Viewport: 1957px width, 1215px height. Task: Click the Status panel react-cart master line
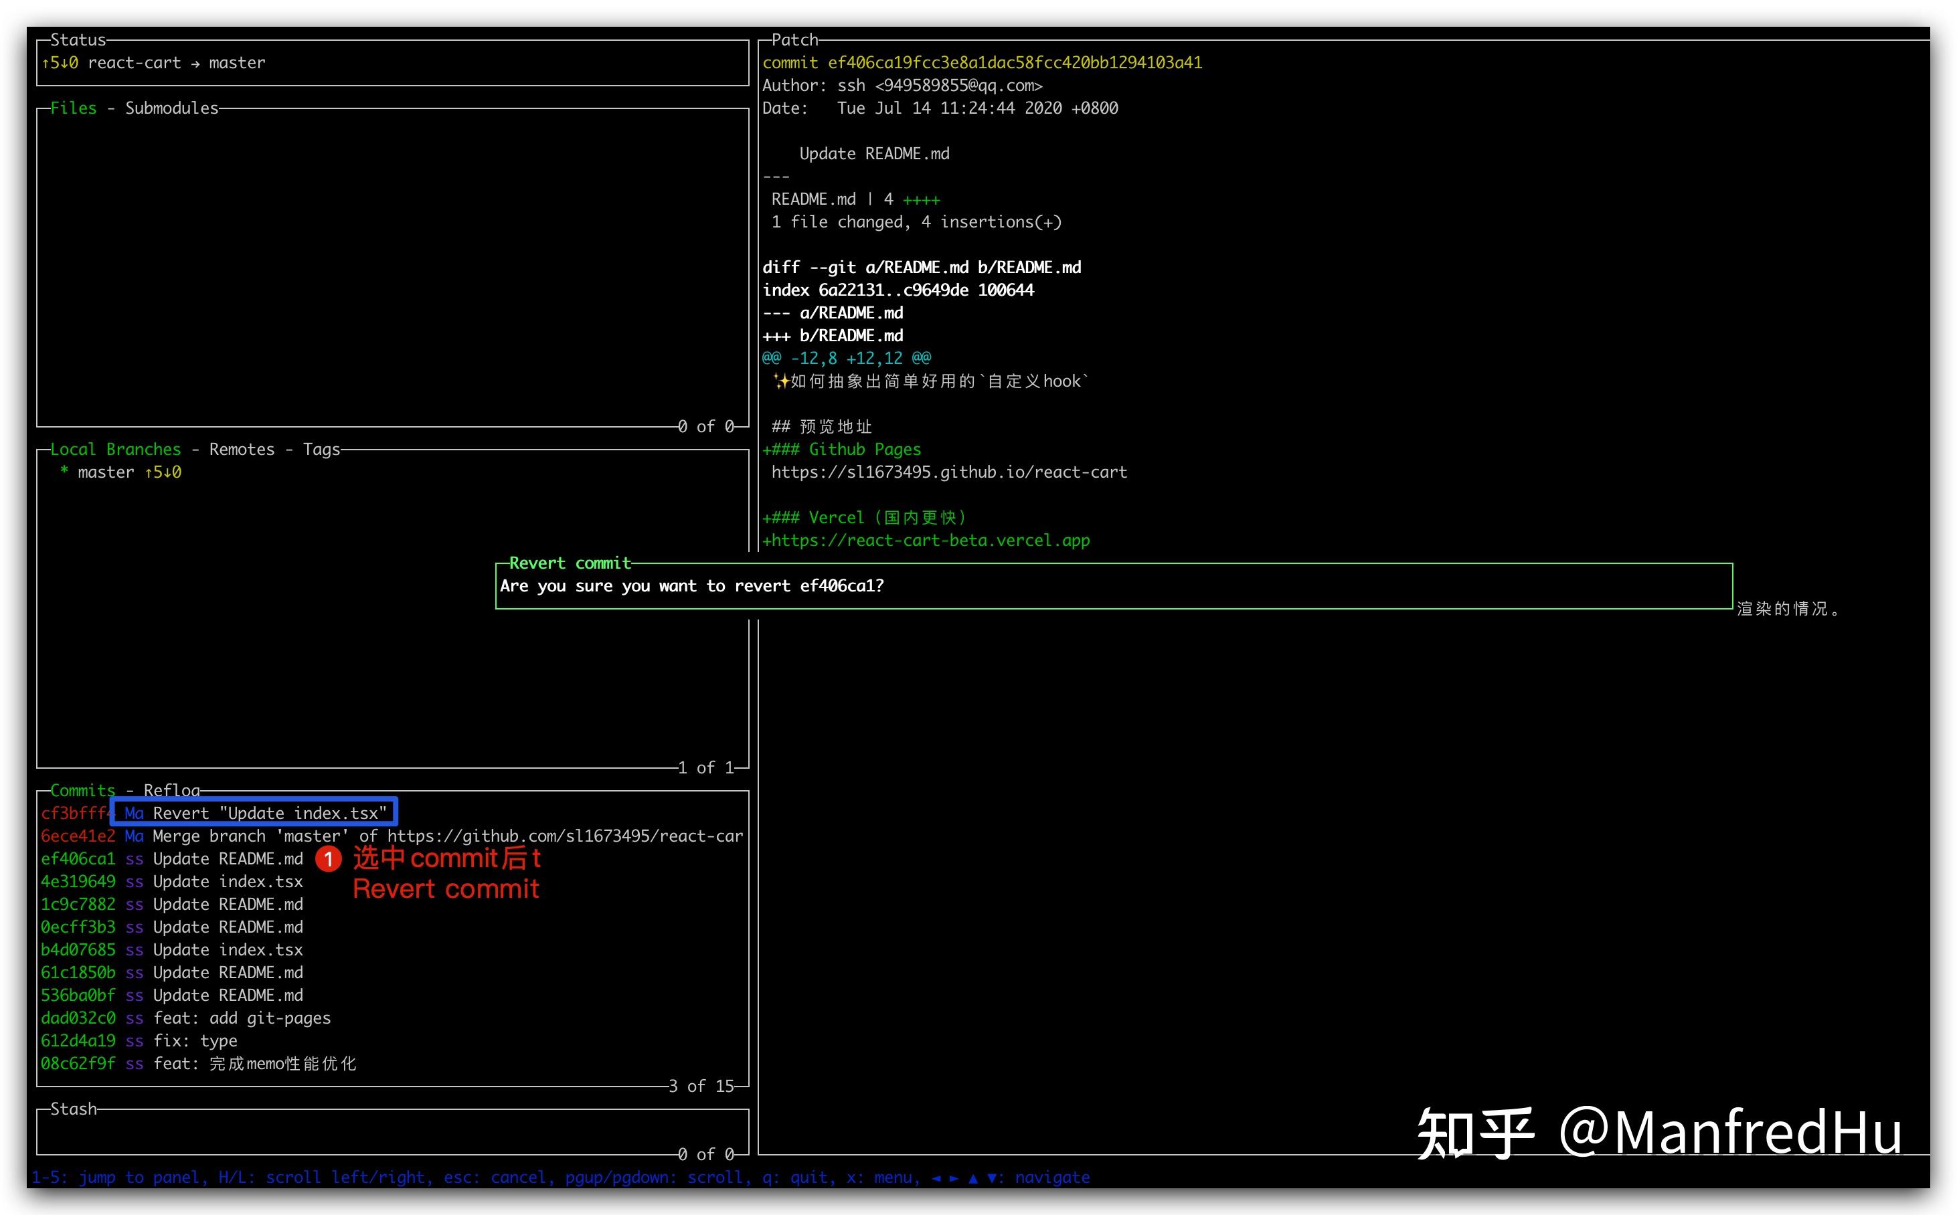click(x=153, y=63)
